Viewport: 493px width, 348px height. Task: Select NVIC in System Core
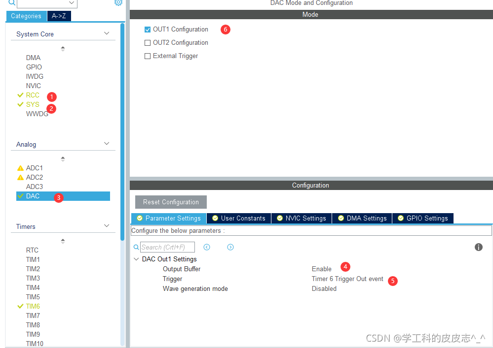click(34, 86)
